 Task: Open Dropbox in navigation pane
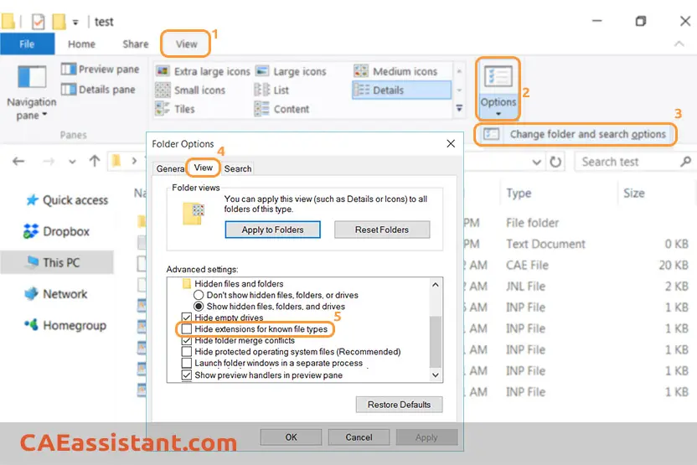[x=56, y=231]
